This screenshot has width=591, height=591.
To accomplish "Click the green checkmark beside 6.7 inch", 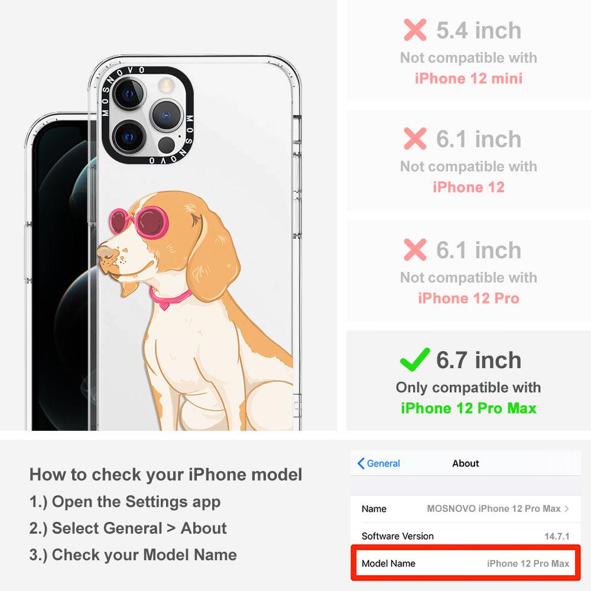I will [x=415, y=359].
